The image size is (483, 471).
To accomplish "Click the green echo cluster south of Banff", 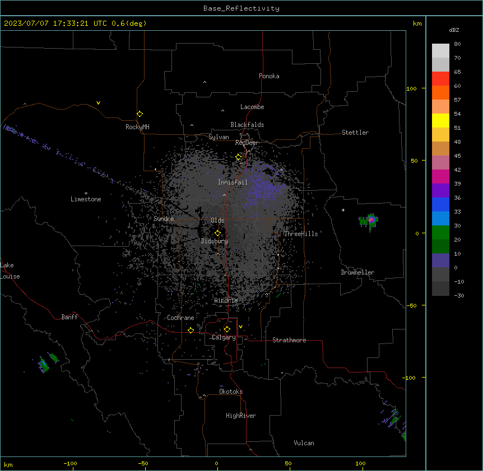I will [x=44, y=365].
